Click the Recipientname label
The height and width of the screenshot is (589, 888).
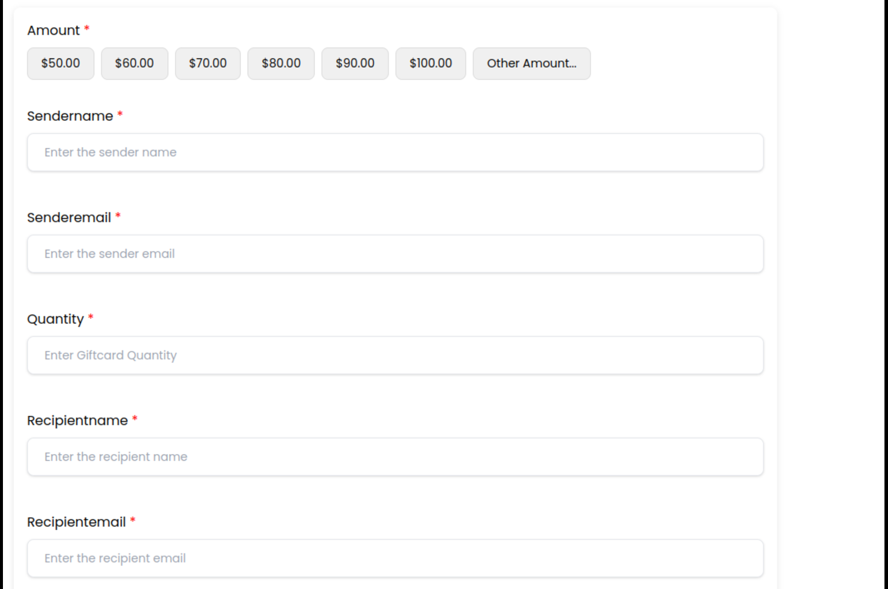(x=77, y=421)
